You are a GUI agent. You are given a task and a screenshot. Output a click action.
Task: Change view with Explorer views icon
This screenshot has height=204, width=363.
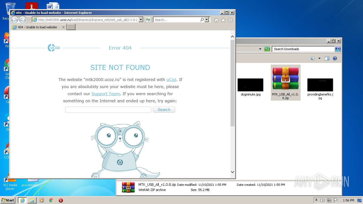(x=313, y=58)
